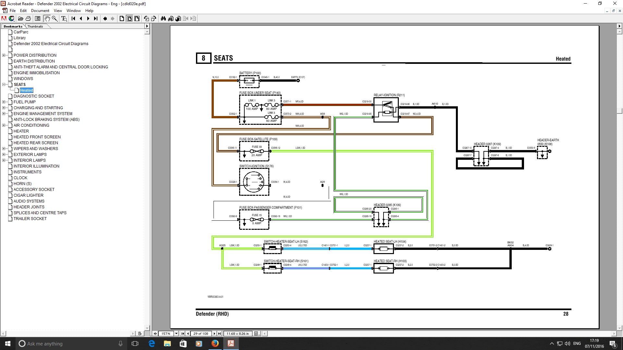Select the Hand tool
This screenshot has width=623, height=350.
pos(47,18)
